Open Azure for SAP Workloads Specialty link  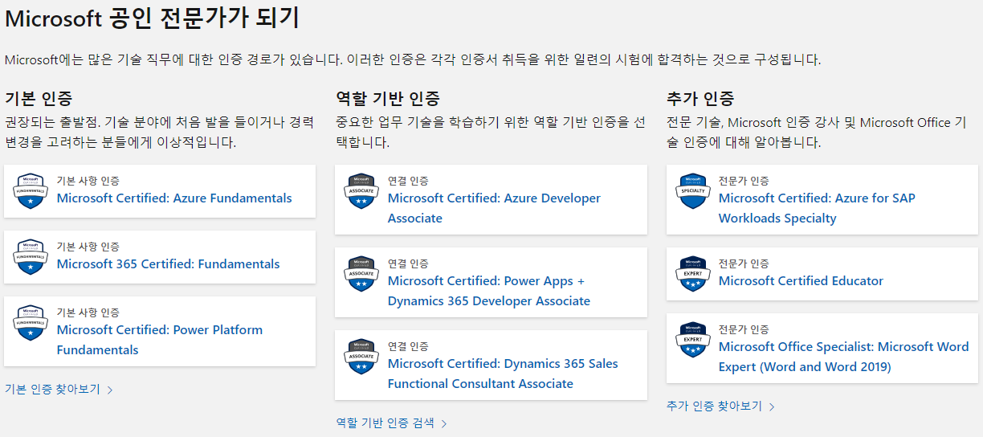pos(817,208)
